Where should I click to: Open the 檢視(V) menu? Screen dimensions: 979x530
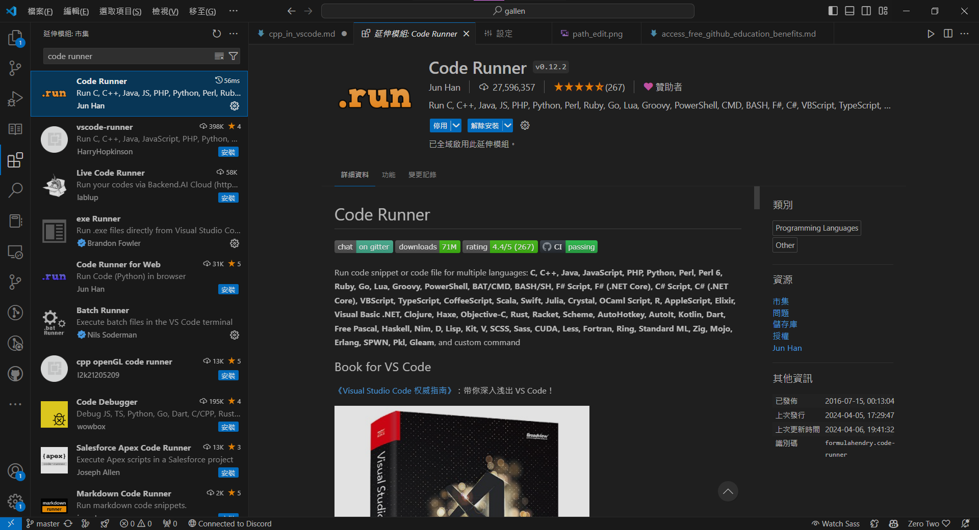(x=164, y=11)
